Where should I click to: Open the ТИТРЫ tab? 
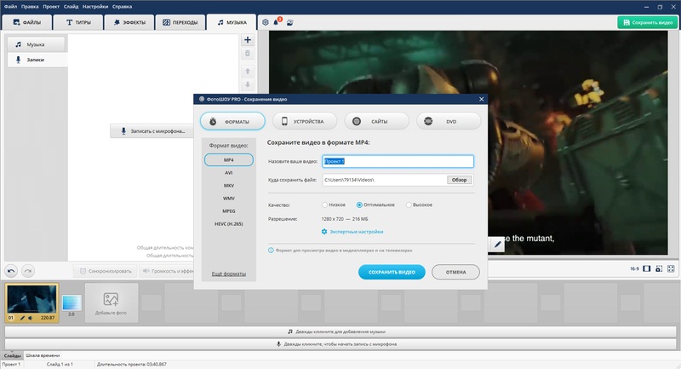pos(78,22)
